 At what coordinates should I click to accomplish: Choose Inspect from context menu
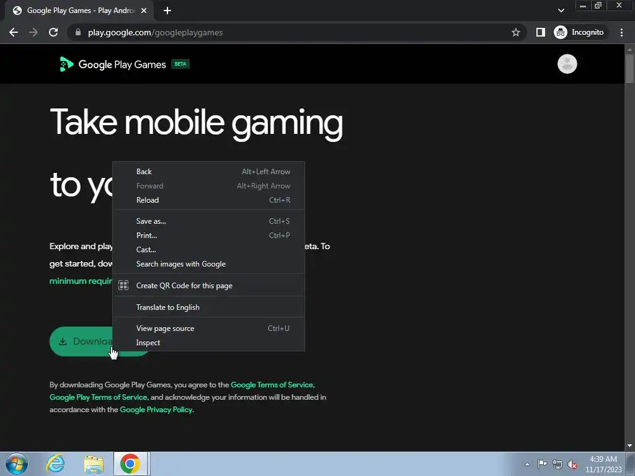click(x=208, y=342)
